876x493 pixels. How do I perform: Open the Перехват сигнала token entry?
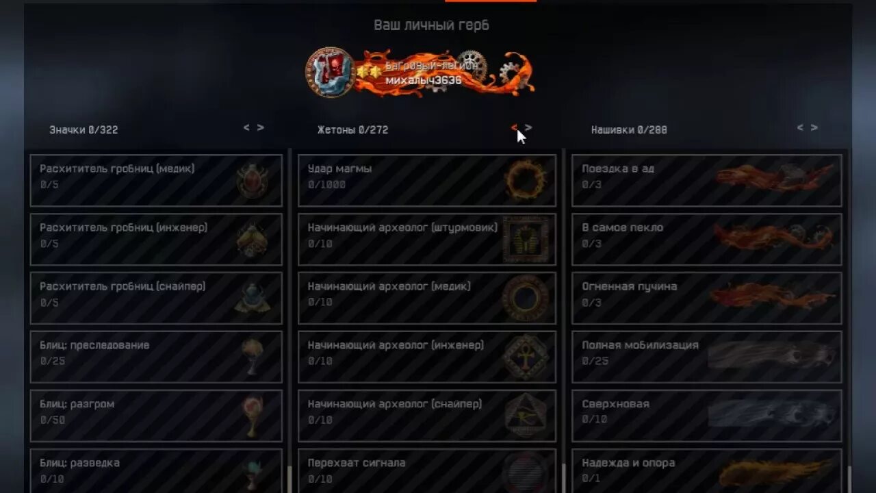[x=427, y=471]
